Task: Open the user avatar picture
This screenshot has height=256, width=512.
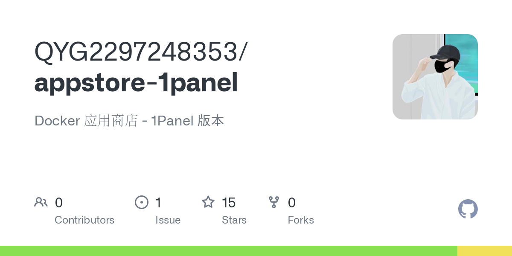Action: coord(435,77)
